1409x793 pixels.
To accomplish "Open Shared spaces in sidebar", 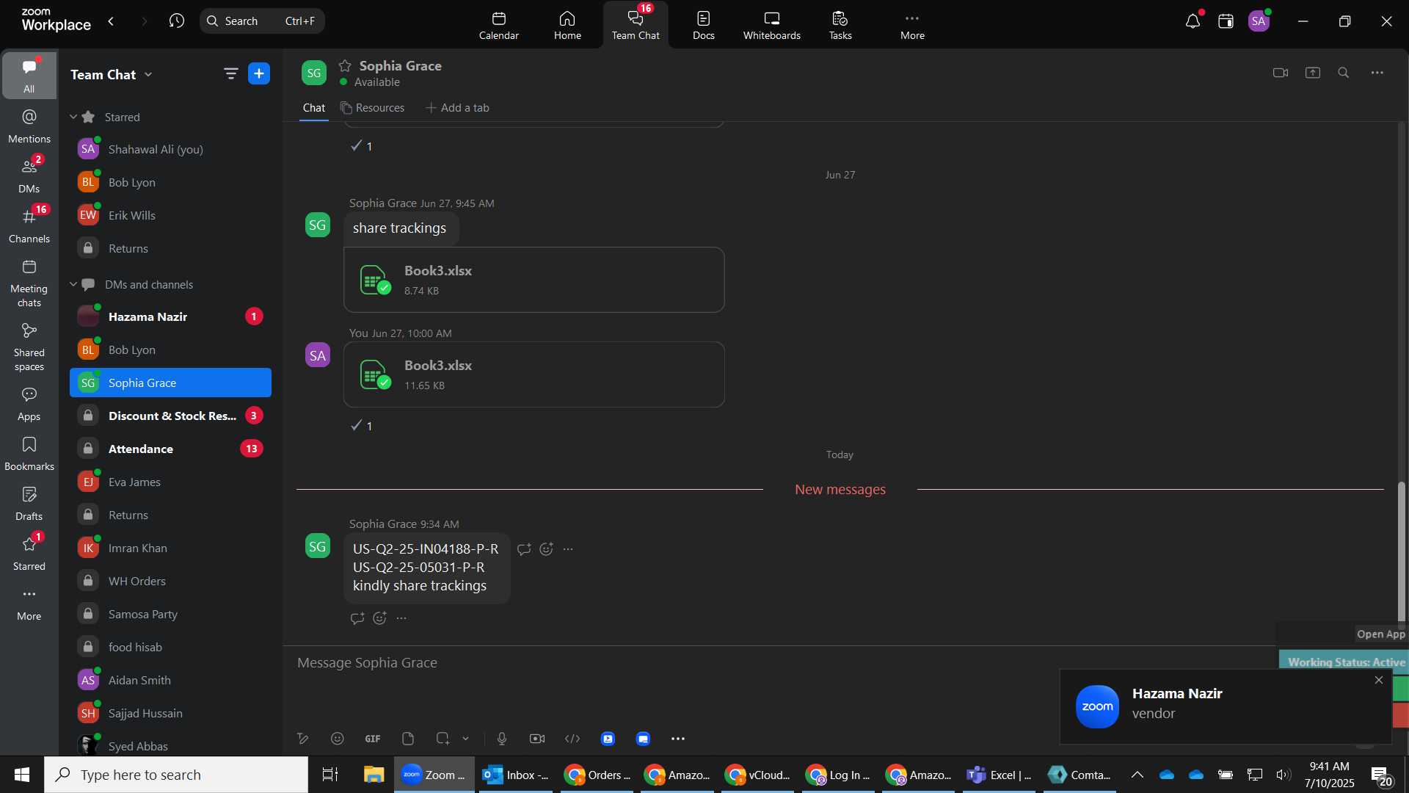I will (x=29, y=347).
